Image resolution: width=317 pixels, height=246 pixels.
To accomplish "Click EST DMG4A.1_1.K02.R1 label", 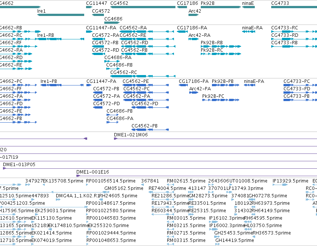I will coord(77,196).
